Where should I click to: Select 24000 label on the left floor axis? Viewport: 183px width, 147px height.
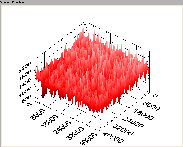coord(62,127)
